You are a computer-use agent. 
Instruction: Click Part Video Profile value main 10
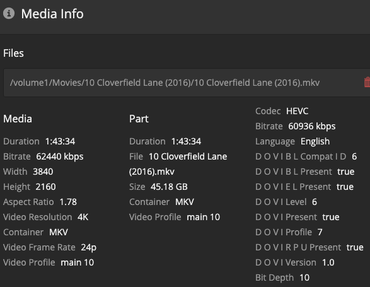coord(203,217)
